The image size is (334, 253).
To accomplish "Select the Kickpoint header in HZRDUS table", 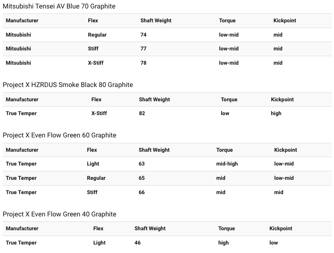I will [282, 100].
